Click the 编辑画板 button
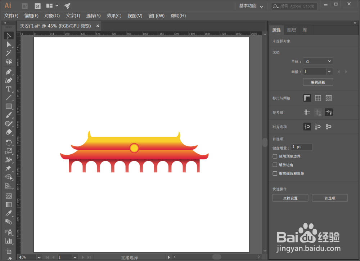 click(318, 82)
